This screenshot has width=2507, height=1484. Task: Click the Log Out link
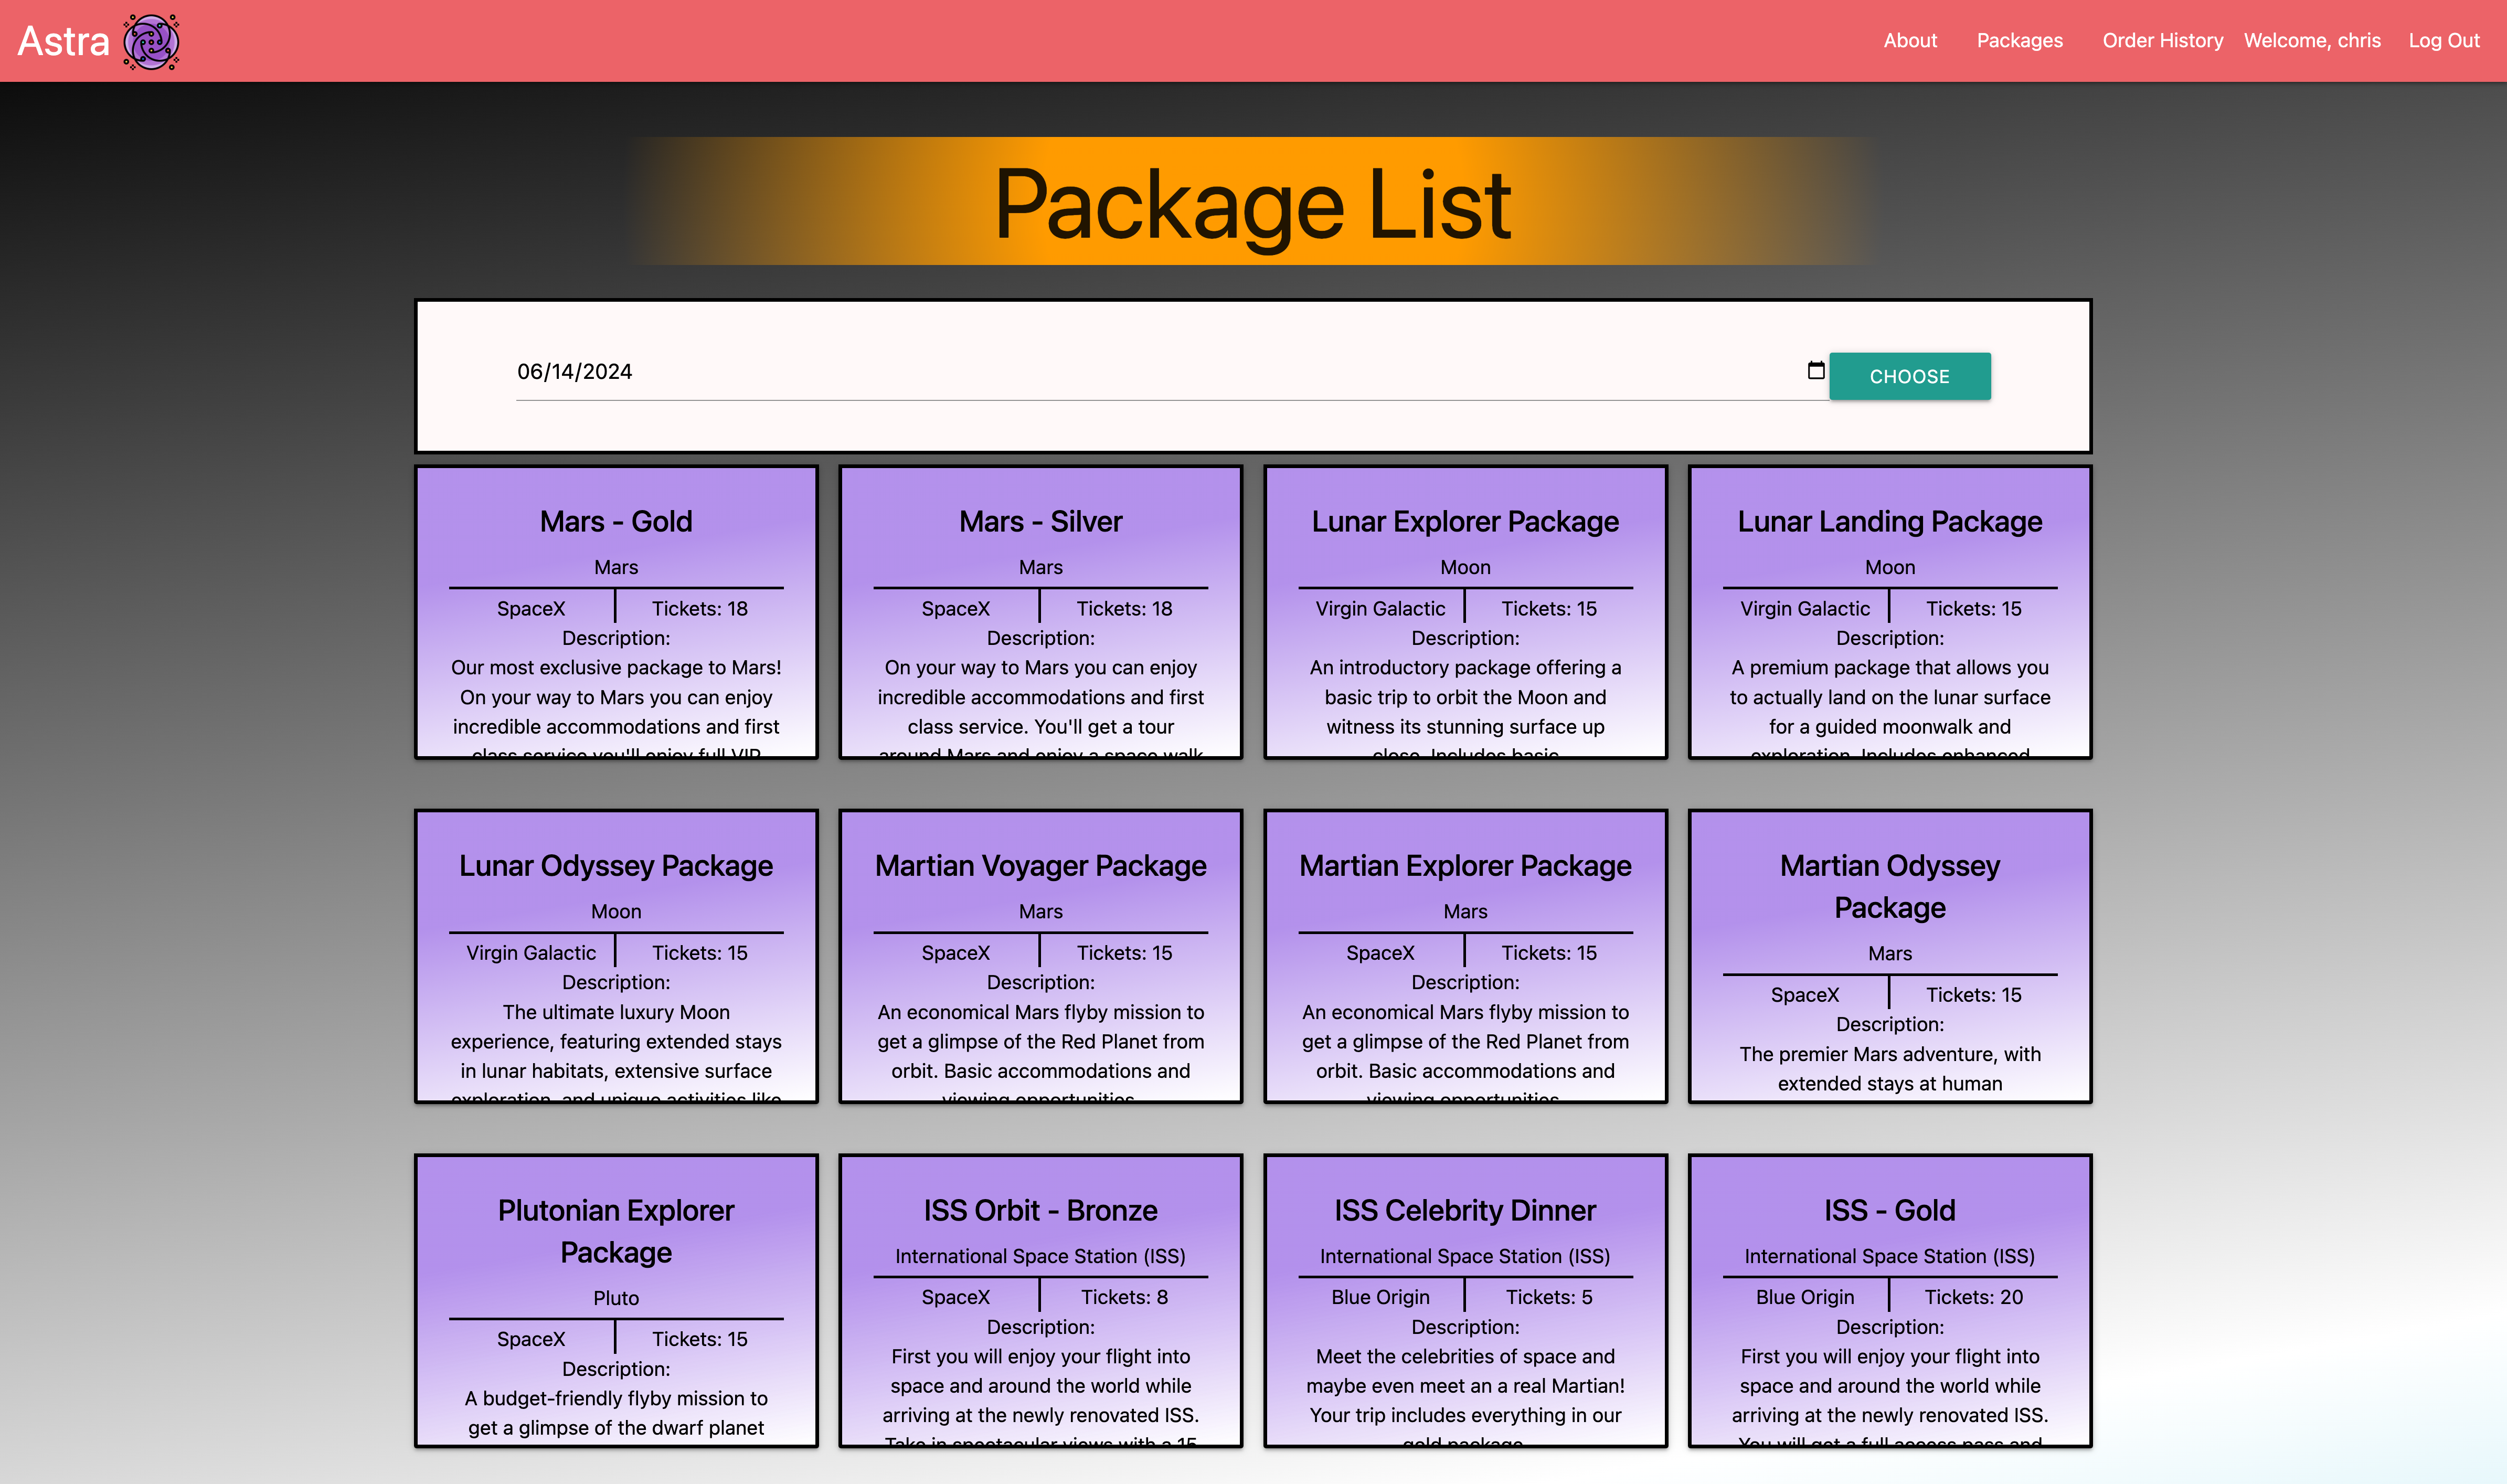[x=2443, y=41]
